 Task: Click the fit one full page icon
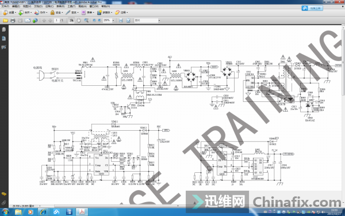pyautogui.click(x=128, y=21)
